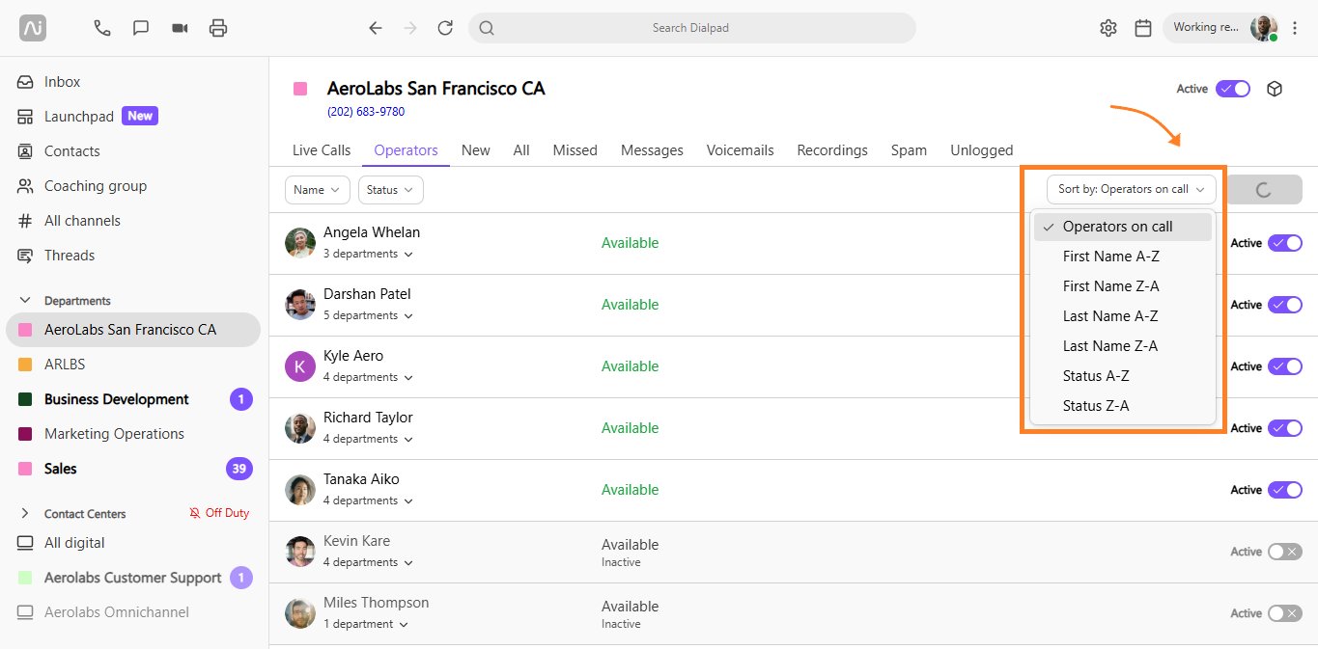The height and width of the screenshot is (649, 1318).
Task: Click the Off Duty status
Action: tap(219, 513)
